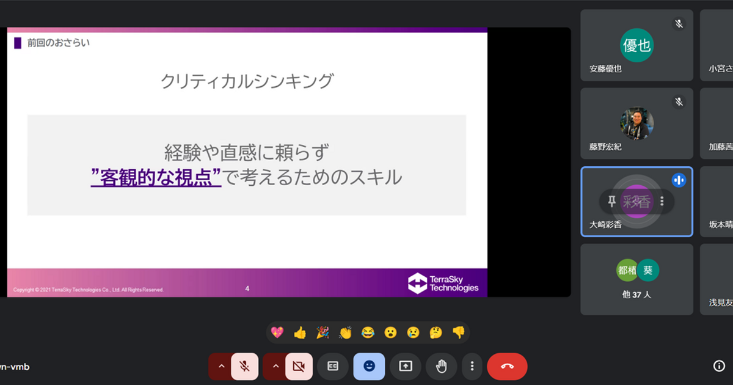Image resolution: width=733 pixels, height=385 pixels.
Task: Click the underlined "客観的な視点" text
Action: click(x=156, y=177)
